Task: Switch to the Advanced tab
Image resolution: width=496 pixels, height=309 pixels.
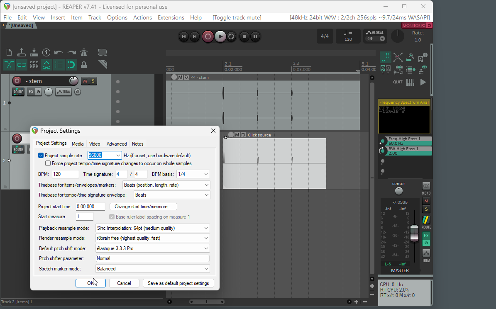Action: point(117,144)
